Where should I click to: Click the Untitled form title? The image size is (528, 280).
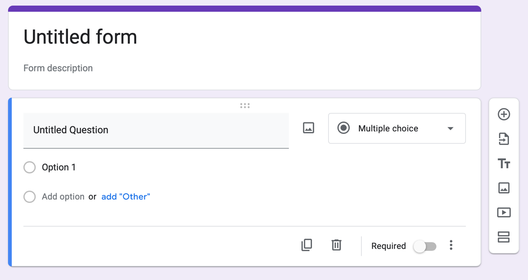80,37
